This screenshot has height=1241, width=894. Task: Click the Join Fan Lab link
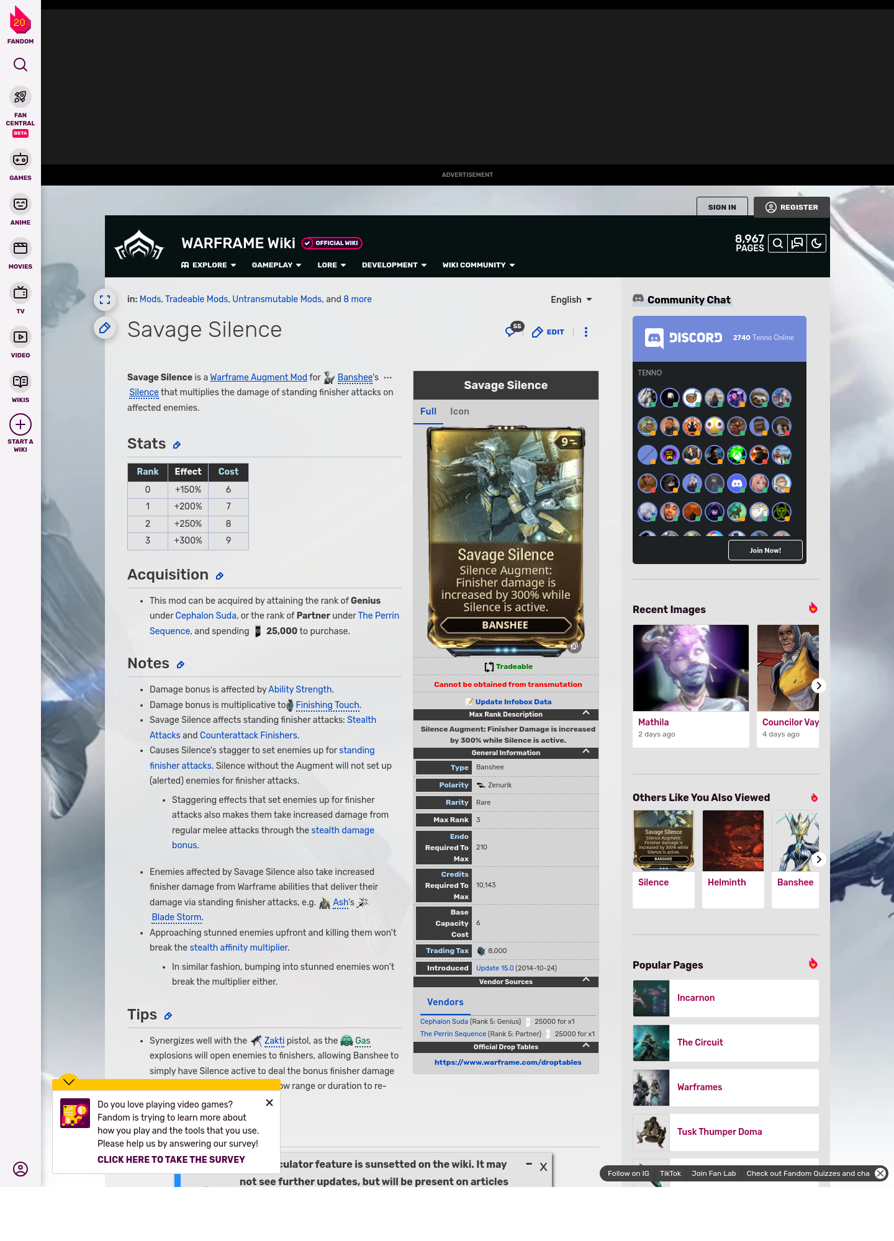tap(713, 1173)
